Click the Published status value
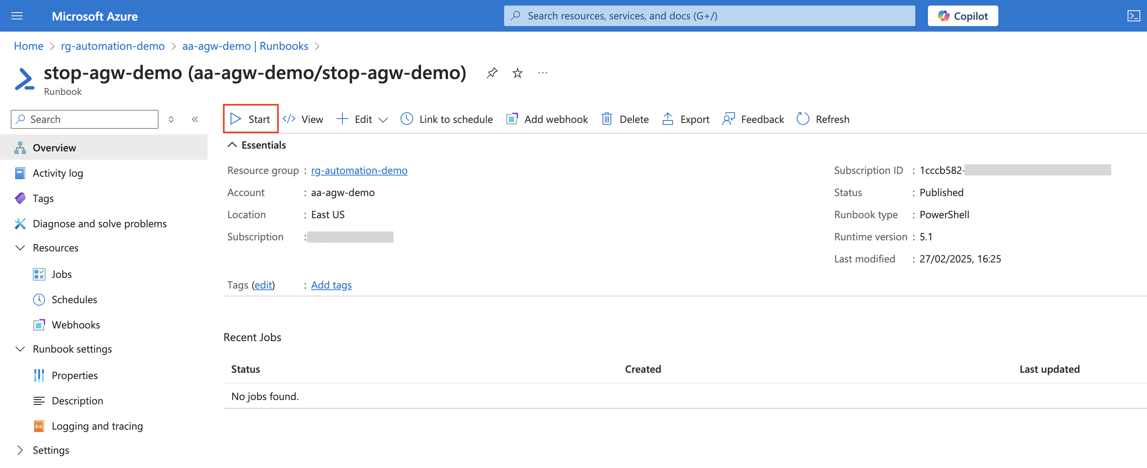Viewport: 1147px width, 468px height. click(x=941, y=193)
